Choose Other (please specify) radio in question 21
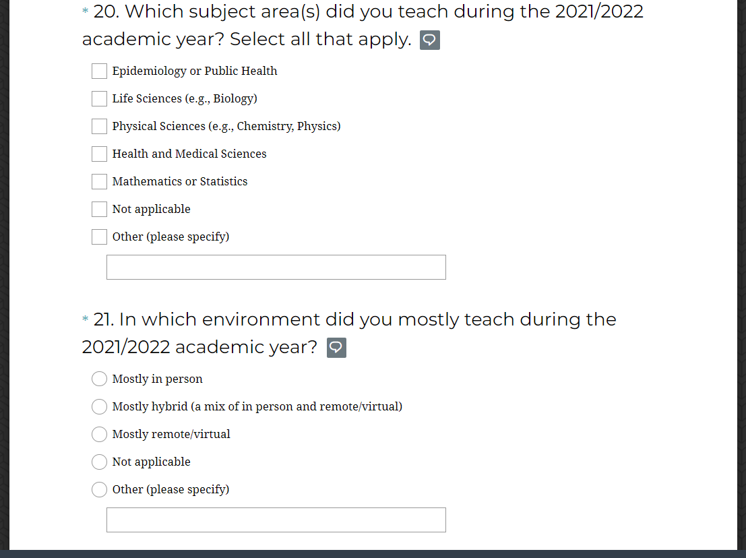Viewport: 746px width, 558px height. (100, 489)
